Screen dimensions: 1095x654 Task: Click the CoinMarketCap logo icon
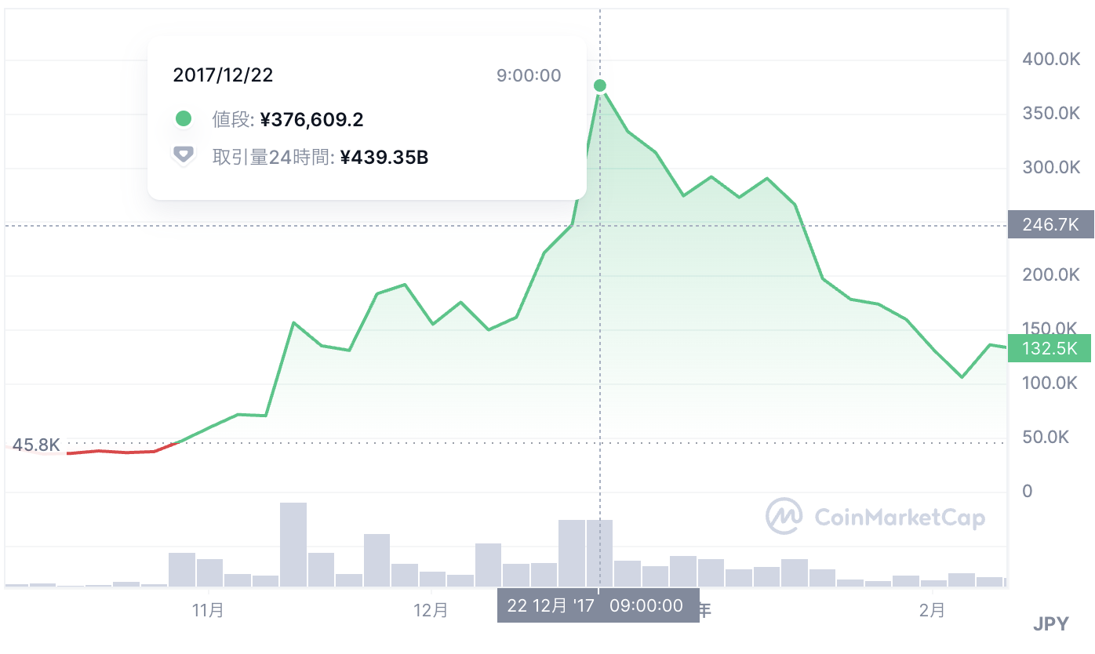point(784,516)
